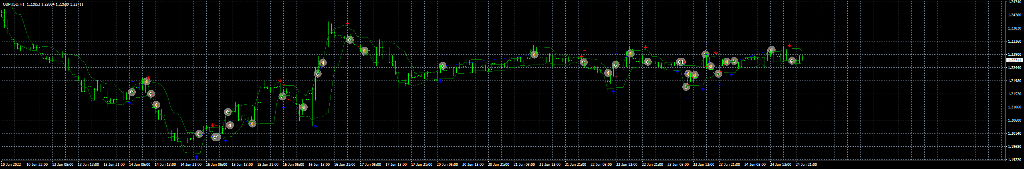Click the 20 Jun 05:00 time label
Image resolution: width=1024 pixels, height=169 pixels.
tap(447, 164)
